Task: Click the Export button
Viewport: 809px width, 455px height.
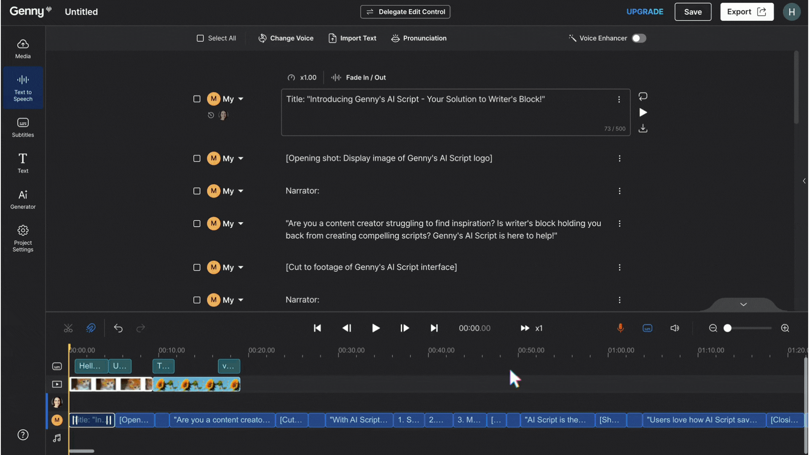Action: tap(746, 12)
